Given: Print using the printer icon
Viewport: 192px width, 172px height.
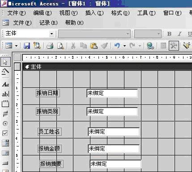Looking at the screenshot, I should click(x=50, y=46).
